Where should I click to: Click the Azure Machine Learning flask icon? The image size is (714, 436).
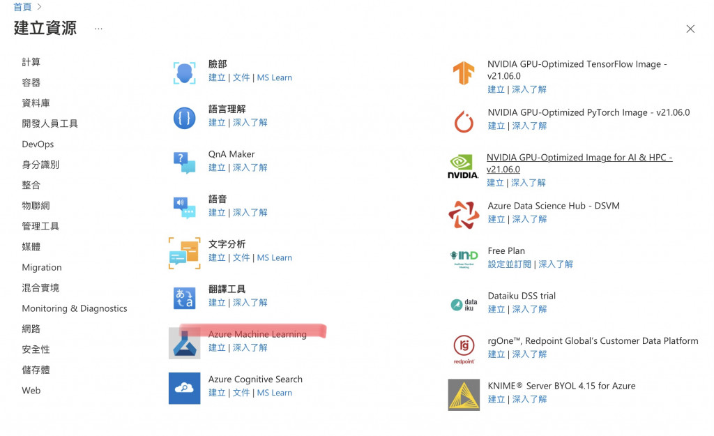(184, 343)
